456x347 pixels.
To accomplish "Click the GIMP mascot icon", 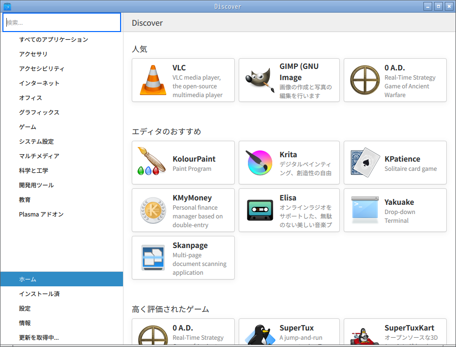I will pos(260,80).
